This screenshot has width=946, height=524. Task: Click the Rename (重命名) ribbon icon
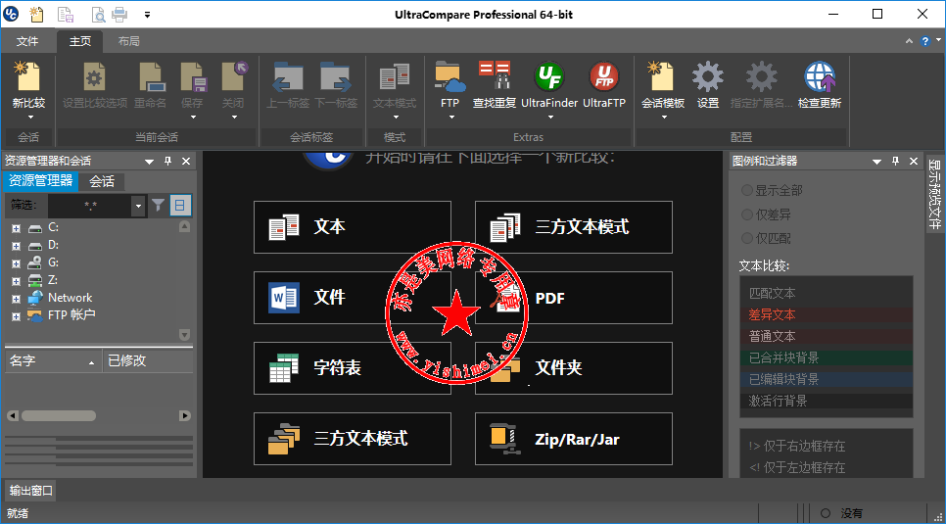click(x=153, y=76)
